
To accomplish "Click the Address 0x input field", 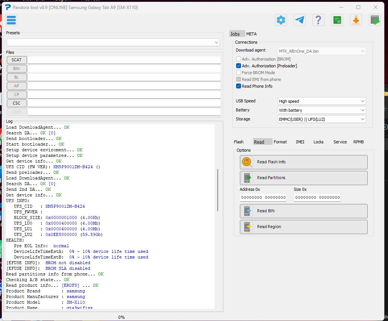I will click(263, 198).
